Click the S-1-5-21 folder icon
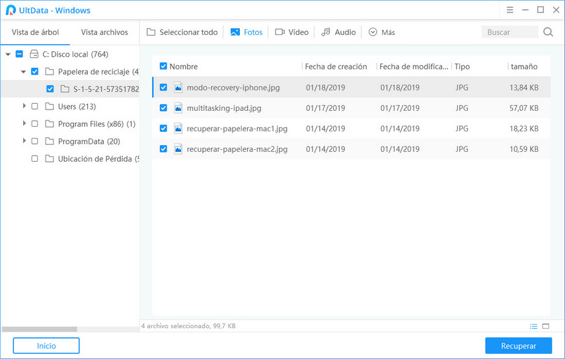The image size is (565, 359). pyautogui.click(x=65, y=89)
